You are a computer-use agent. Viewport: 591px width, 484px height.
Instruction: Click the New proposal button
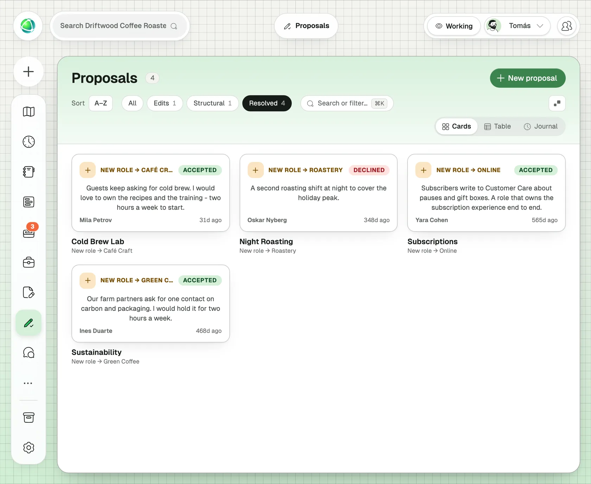tap(528, 78)
